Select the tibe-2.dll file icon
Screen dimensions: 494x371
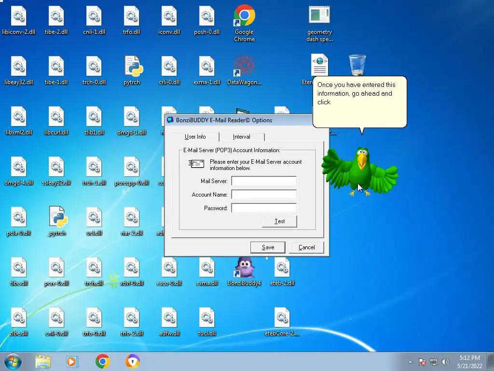click(56, 20)
